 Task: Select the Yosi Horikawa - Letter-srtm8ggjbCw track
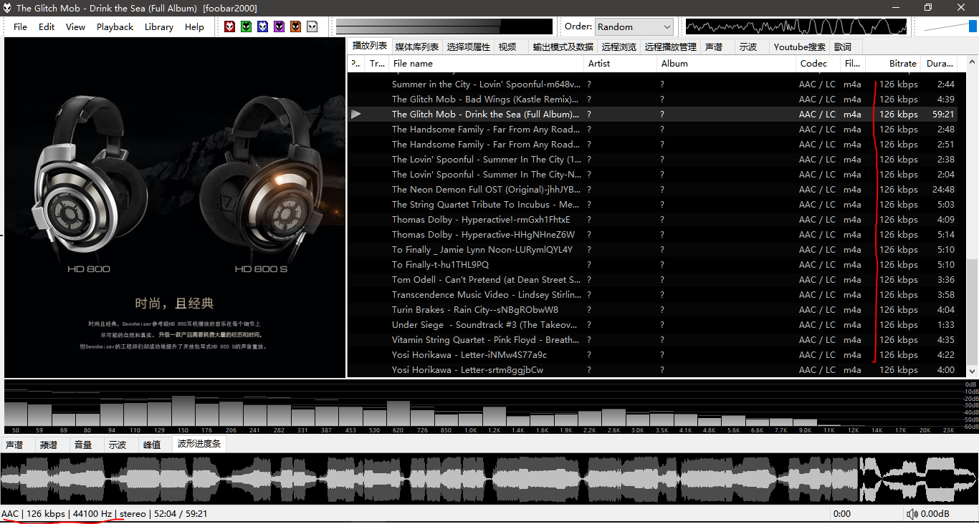tap(467, 370)
